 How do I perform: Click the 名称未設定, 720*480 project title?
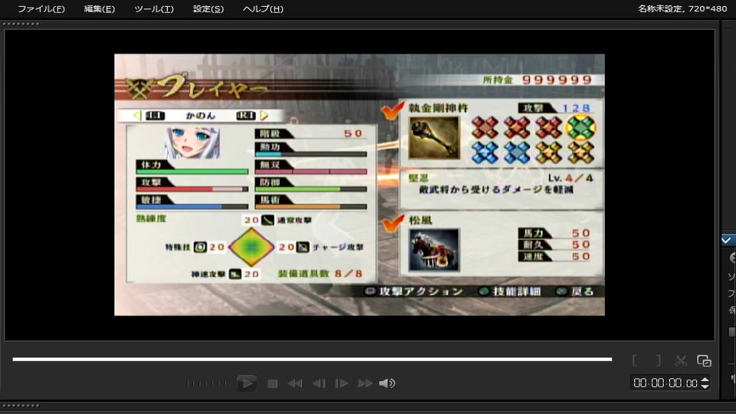pyautogui.click(x=682, y=8)
